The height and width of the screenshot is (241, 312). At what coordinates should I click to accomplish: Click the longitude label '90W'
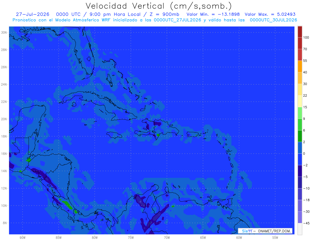(x=22, y=238)
